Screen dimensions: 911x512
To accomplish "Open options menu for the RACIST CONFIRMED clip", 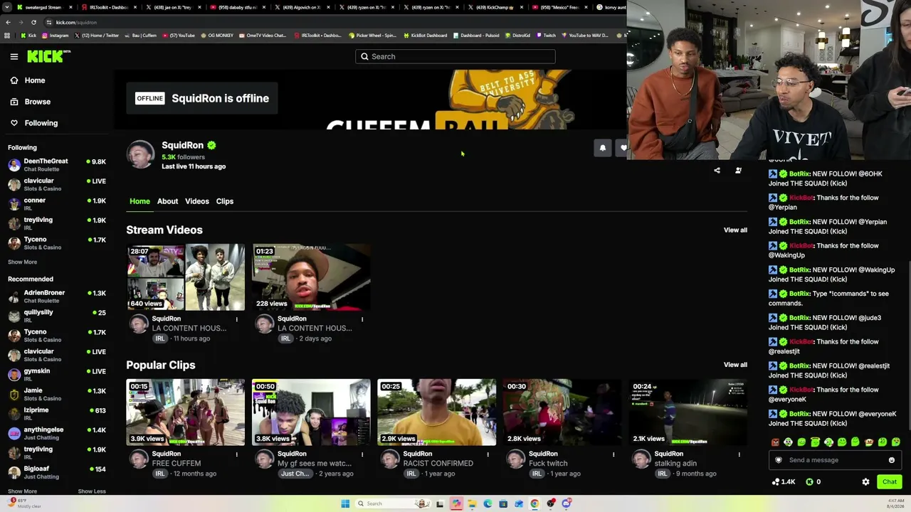I will (x=488, y=454).
